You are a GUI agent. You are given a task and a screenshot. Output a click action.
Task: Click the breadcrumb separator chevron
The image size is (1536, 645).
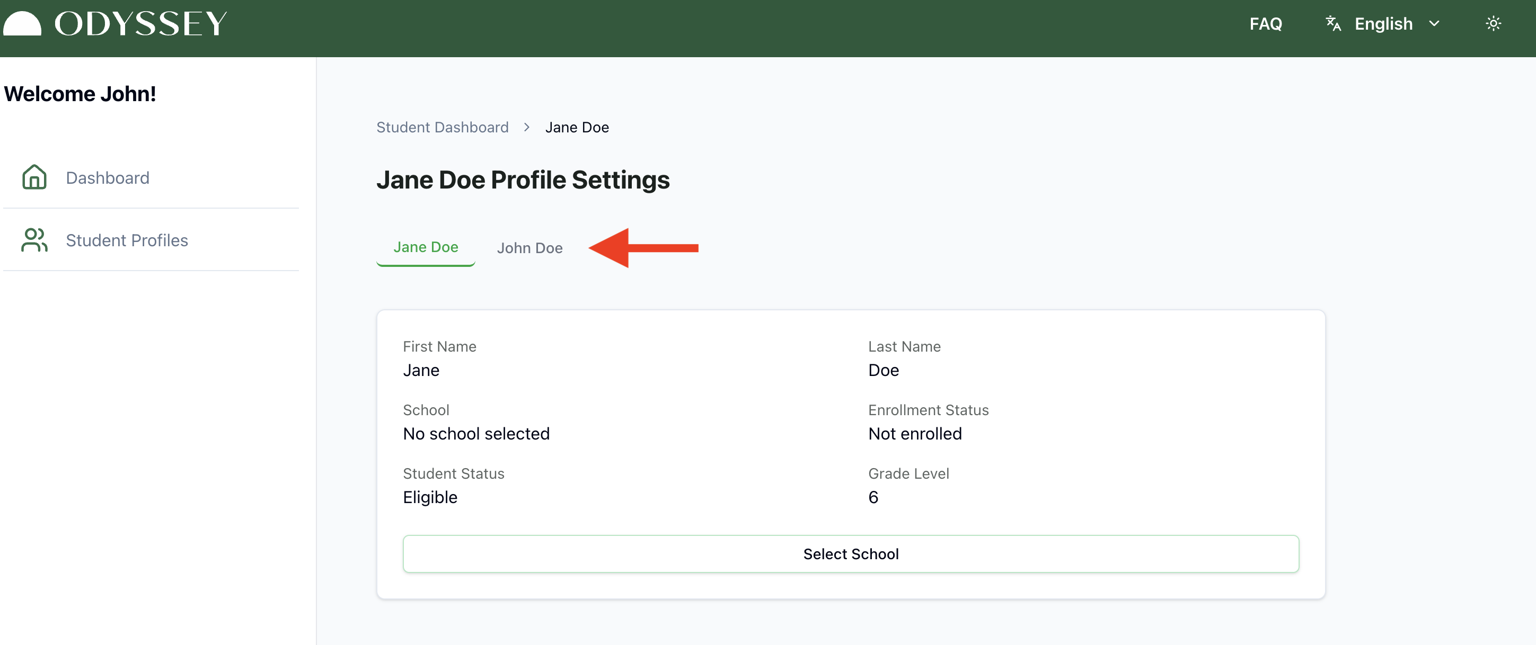pos(526,128)
